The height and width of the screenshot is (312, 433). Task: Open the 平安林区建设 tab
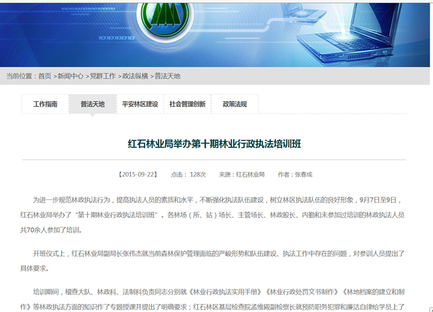(x=140, y=104)
